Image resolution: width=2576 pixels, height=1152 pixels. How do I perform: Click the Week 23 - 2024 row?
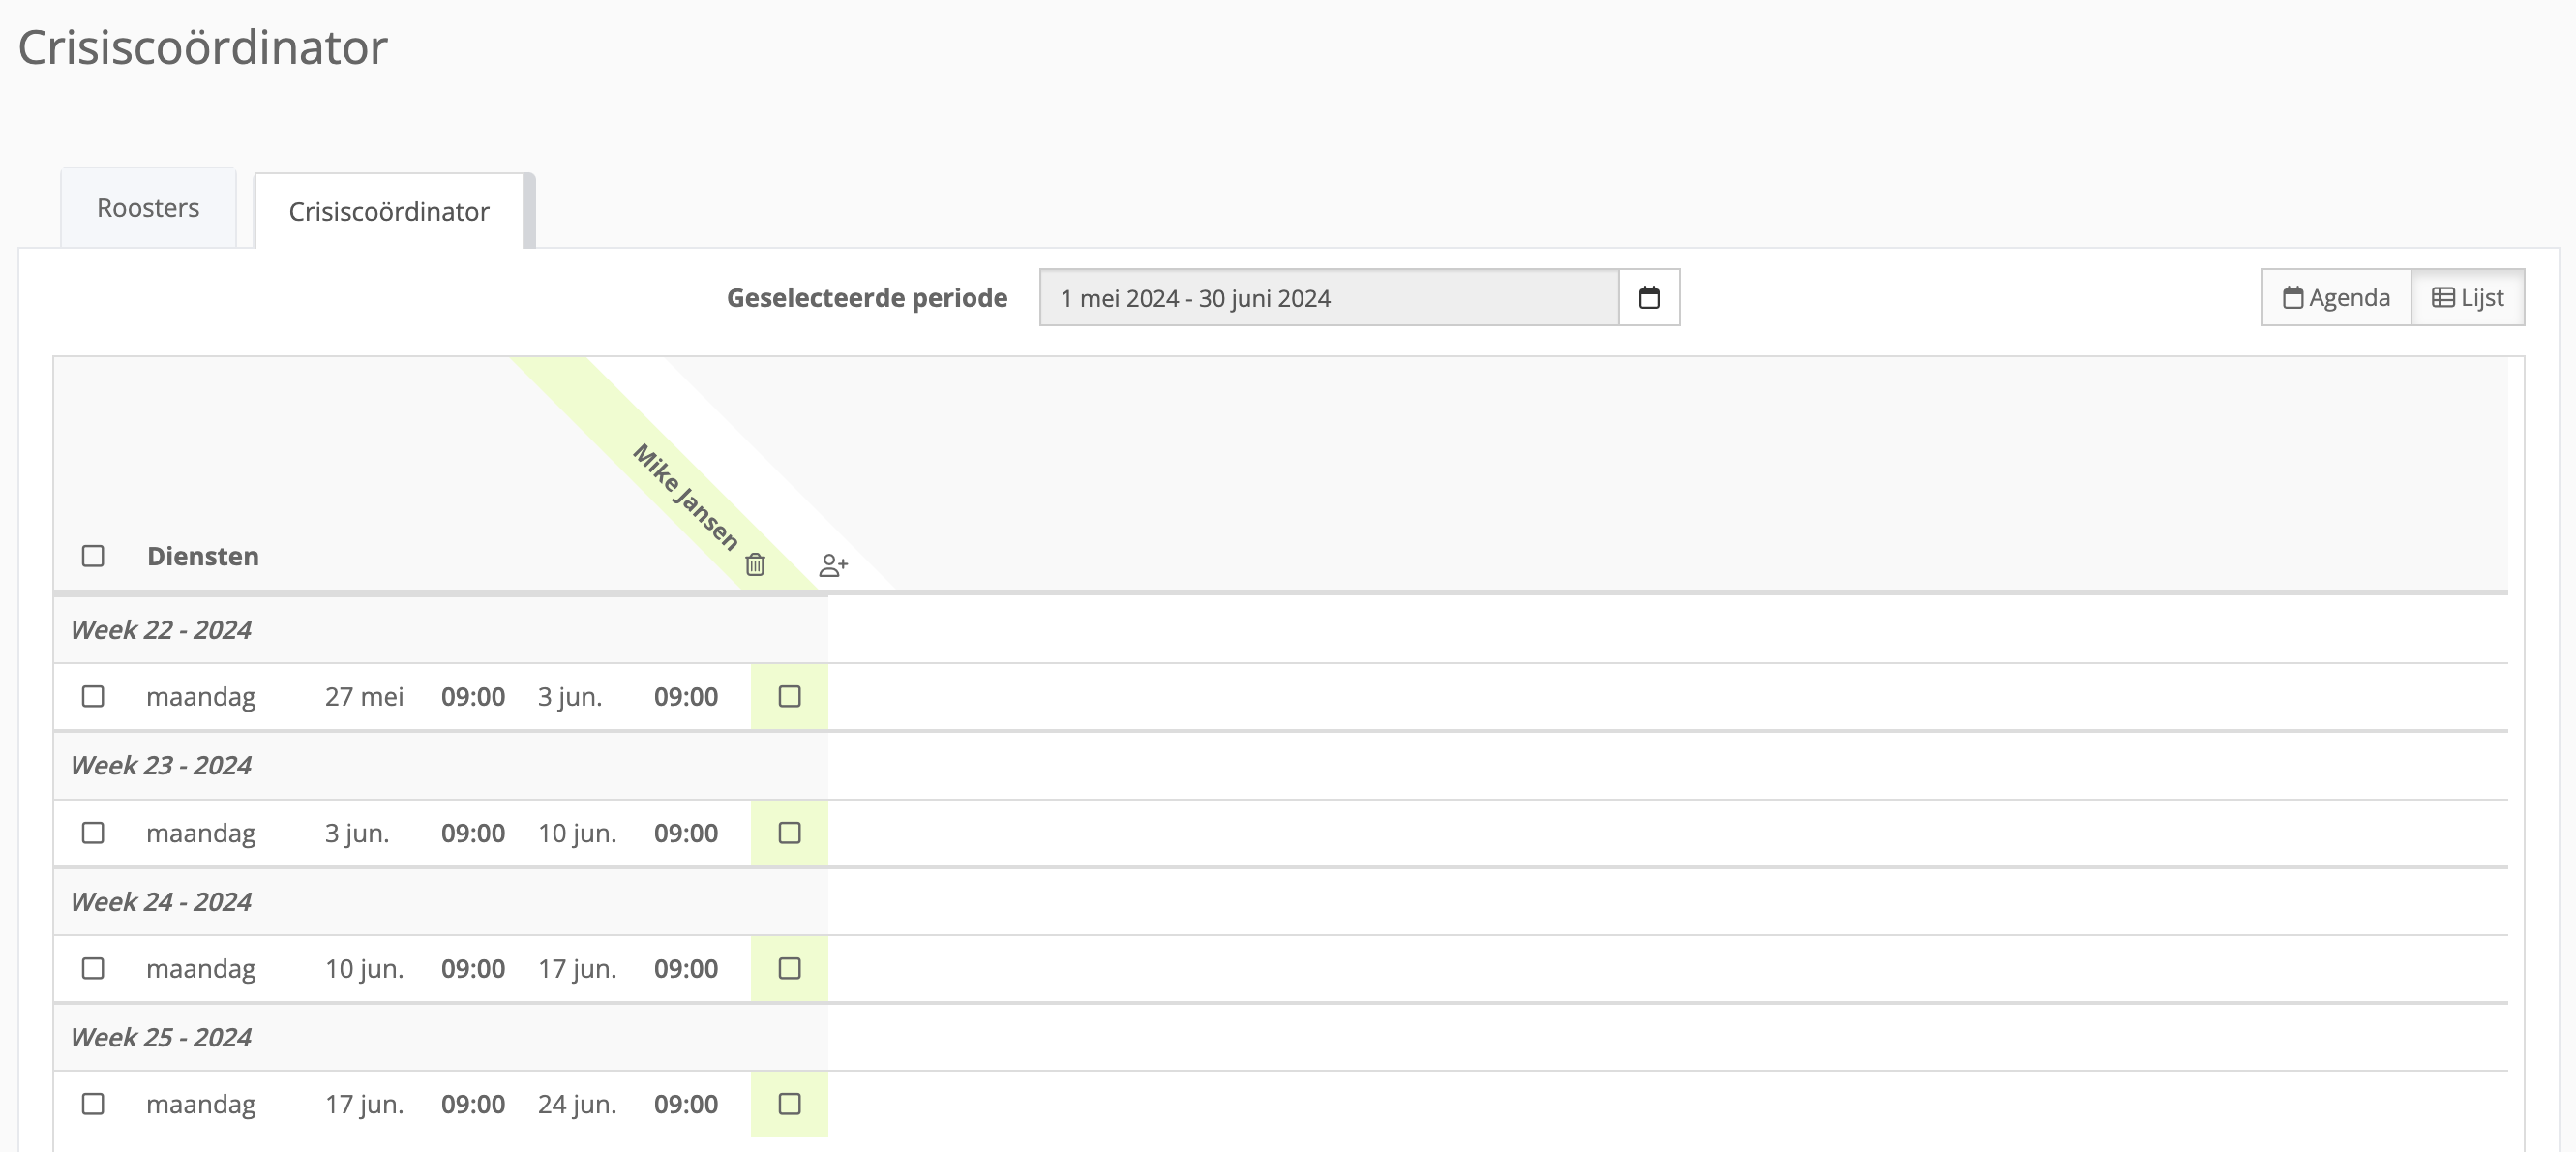click(x=440, y=766)
